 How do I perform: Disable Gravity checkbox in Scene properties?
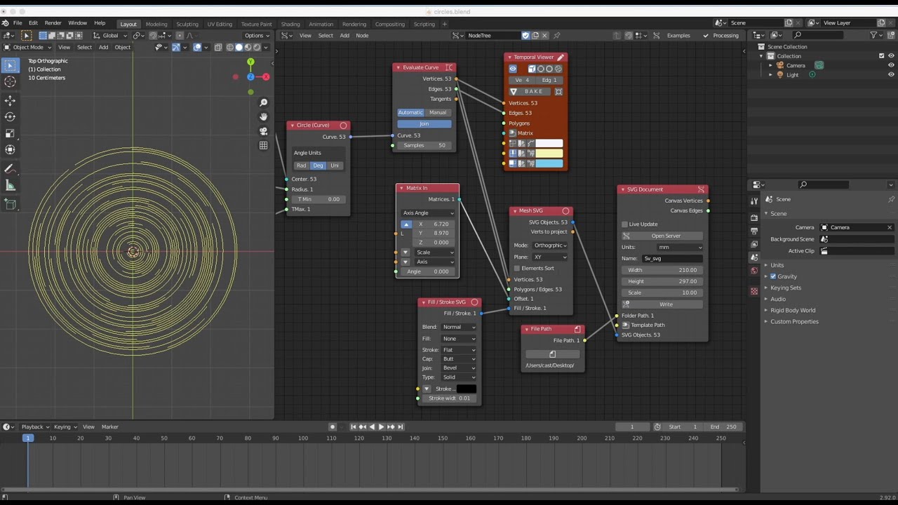pos(773,276)
